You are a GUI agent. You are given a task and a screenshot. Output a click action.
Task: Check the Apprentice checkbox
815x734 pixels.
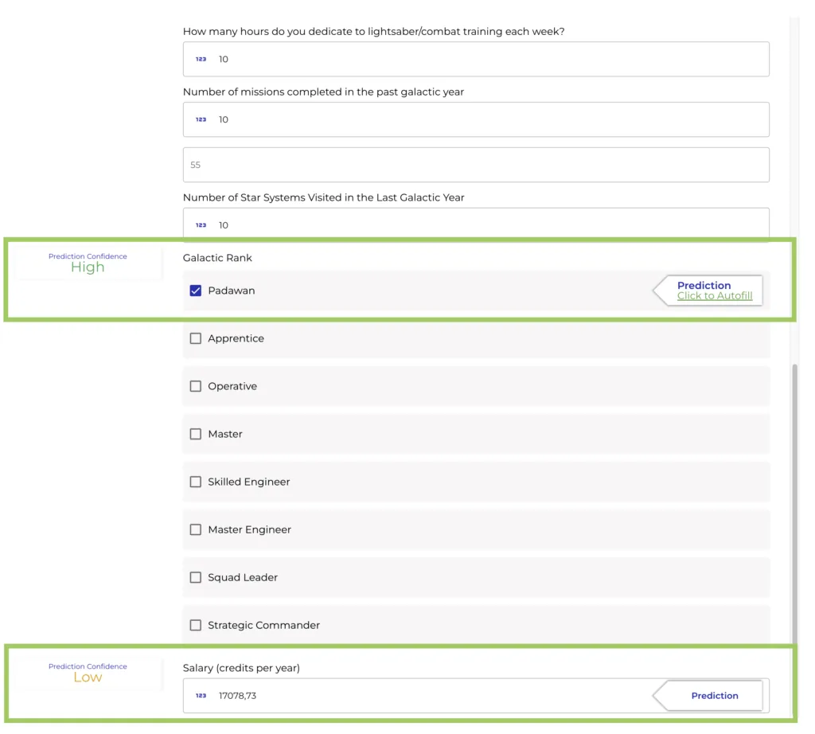[195, 338]
